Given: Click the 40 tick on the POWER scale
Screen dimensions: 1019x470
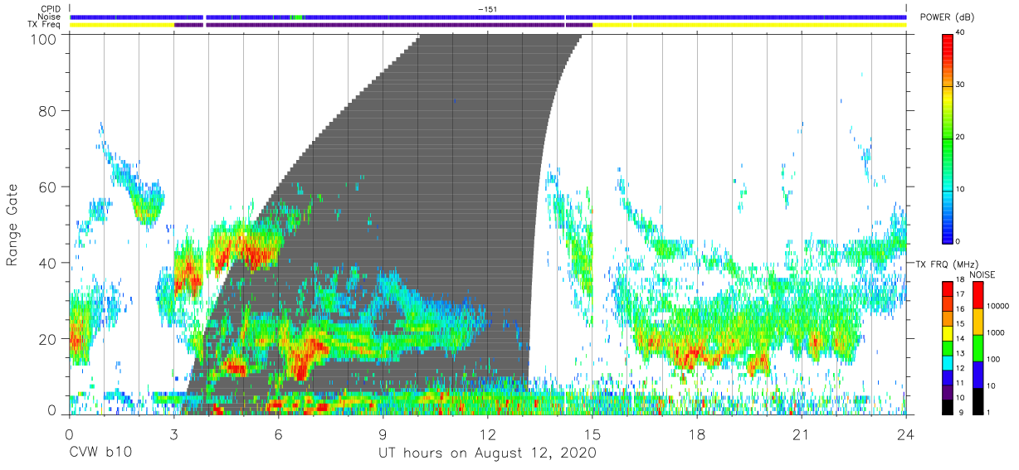Looking at the screenshot, I should coord(960,33).
